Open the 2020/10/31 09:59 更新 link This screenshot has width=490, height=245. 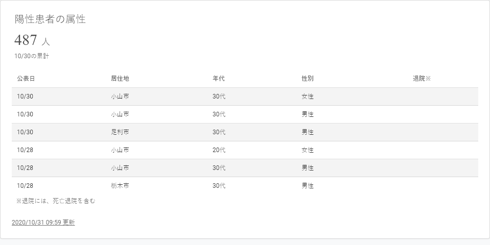click(43, 223)
